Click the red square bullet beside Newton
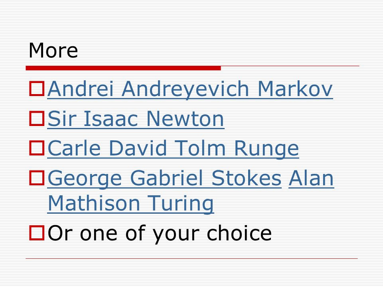Viewport: 383px width, 287px height. [x=37, y=118]
